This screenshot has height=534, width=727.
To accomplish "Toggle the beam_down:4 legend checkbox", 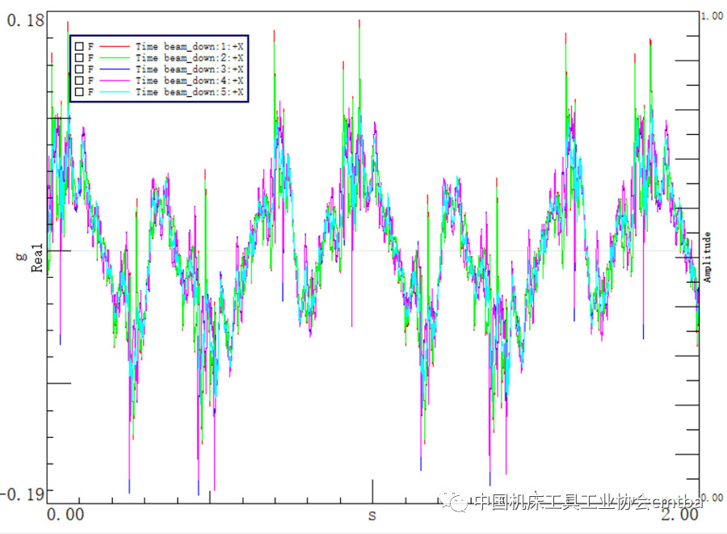I will pos(78,81).
